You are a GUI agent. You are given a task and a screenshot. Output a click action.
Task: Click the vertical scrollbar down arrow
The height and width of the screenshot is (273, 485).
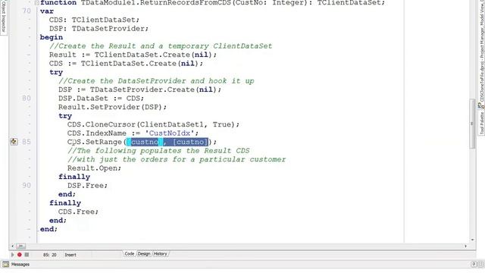(x=472, y=240)
